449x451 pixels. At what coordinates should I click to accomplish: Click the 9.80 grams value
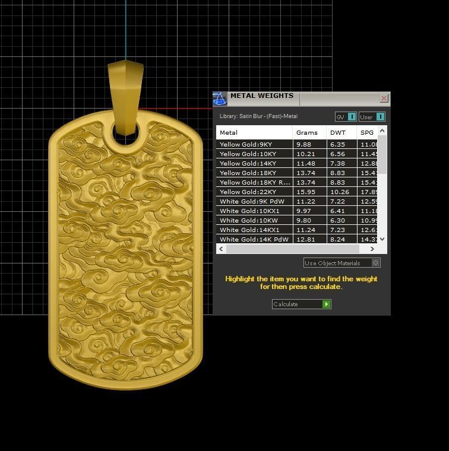[x=303, y=220]
